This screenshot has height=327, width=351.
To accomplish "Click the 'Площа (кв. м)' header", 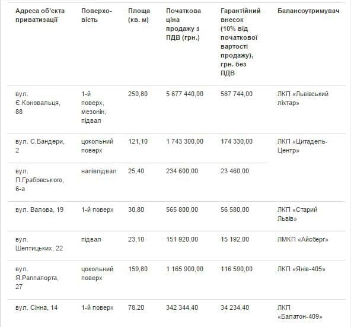I will [139, 15].
